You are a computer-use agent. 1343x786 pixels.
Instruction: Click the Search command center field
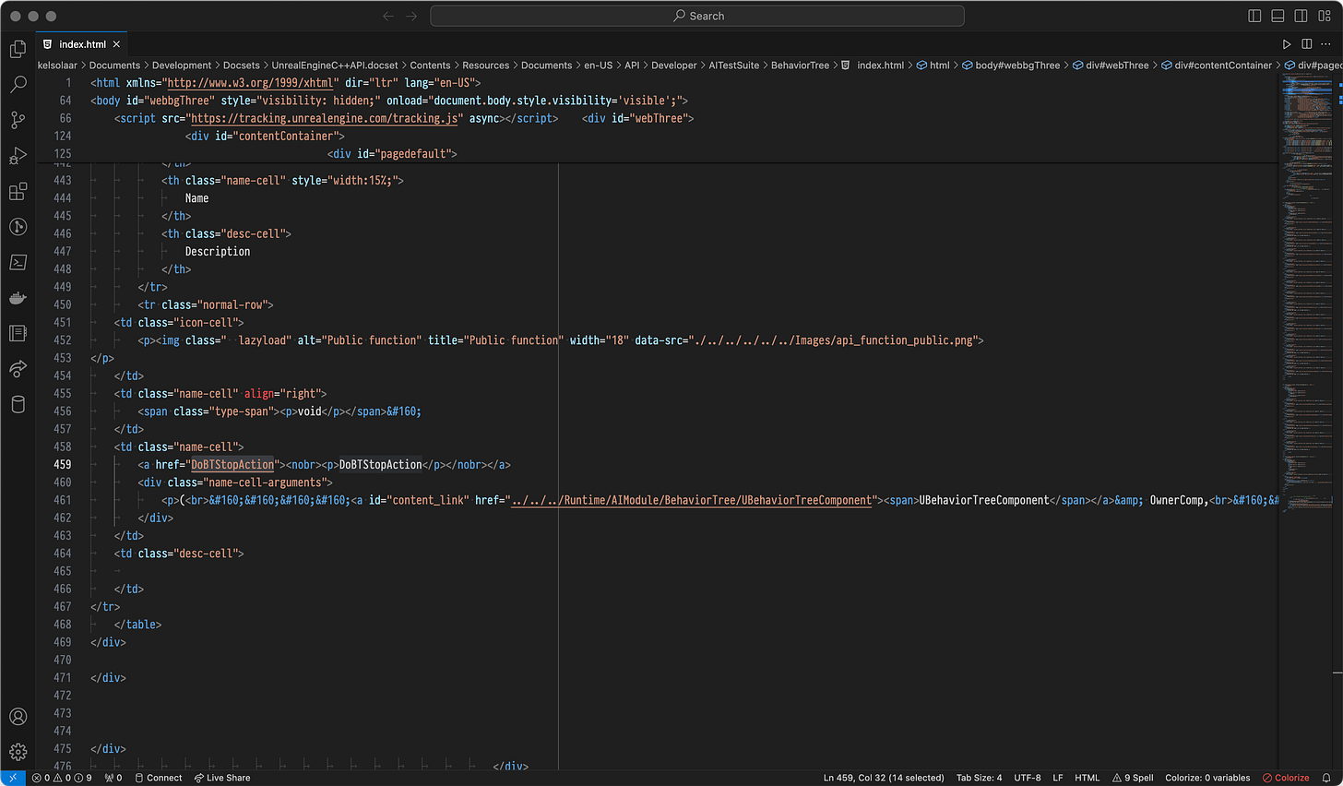click(697, 16)
